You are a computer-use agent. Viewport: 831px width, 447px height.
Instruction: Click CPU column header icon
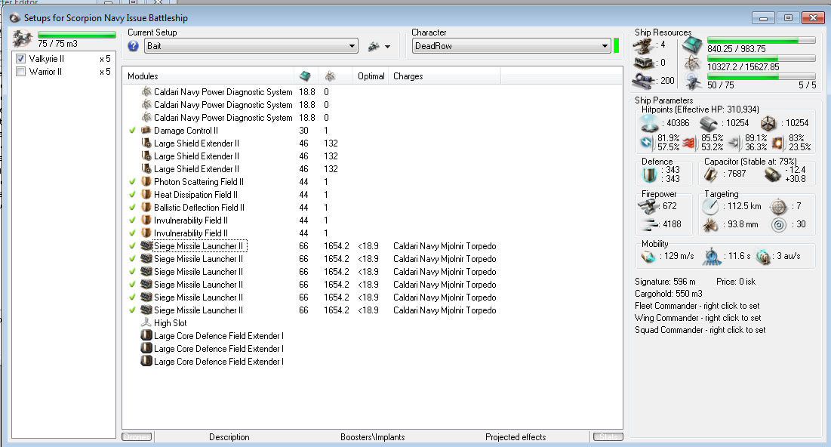tap(305, 76)
